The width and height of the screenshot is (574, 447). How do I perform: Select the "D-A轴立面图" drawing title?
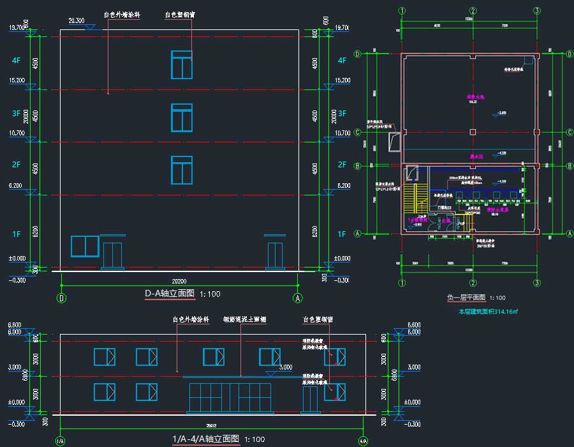170,294
